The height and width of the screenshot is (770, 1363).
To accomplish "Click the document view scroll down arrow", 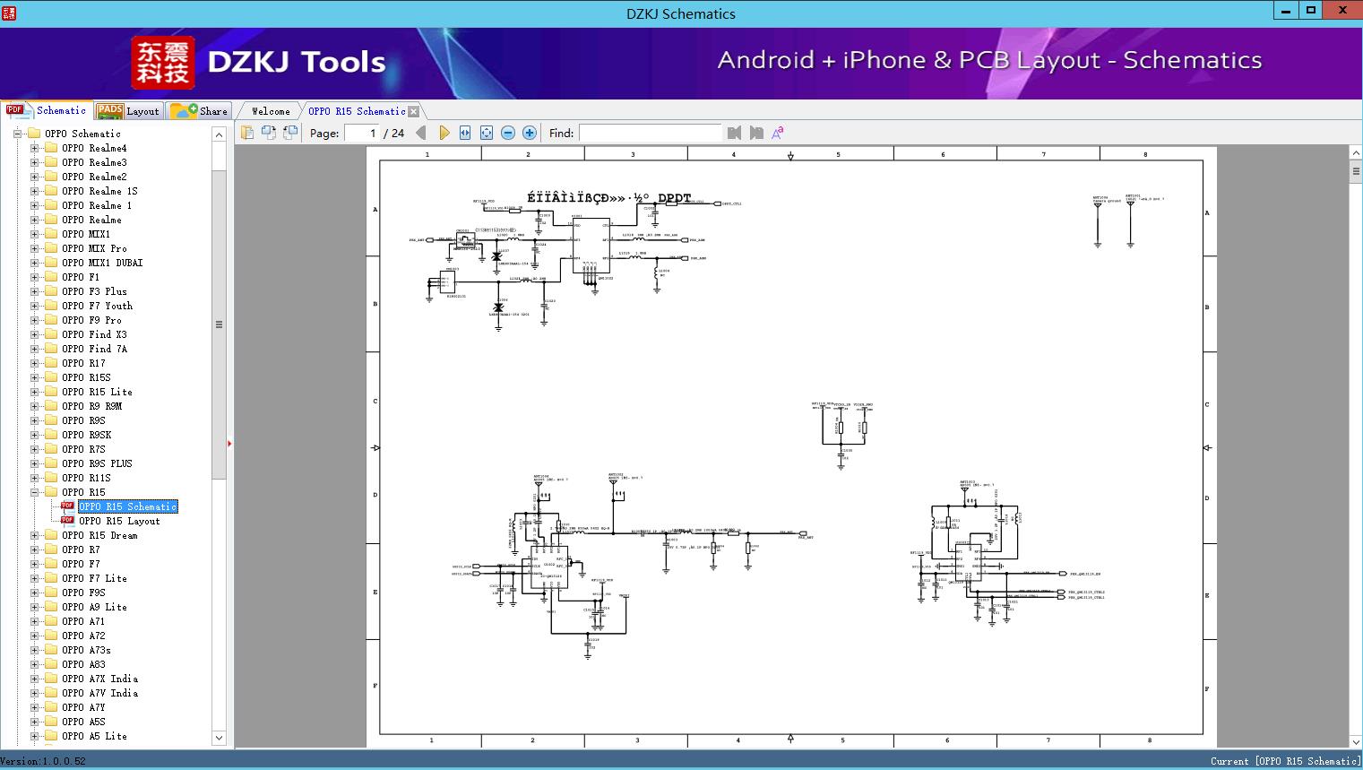I will click(1356, 741).
